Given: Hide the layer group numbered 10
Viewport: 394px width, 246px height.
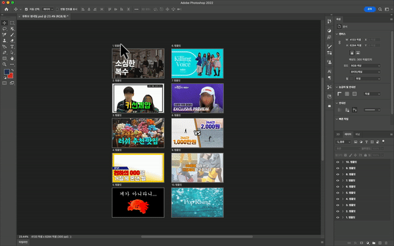Looking at the screenshot, I should (x=338, y=162).
